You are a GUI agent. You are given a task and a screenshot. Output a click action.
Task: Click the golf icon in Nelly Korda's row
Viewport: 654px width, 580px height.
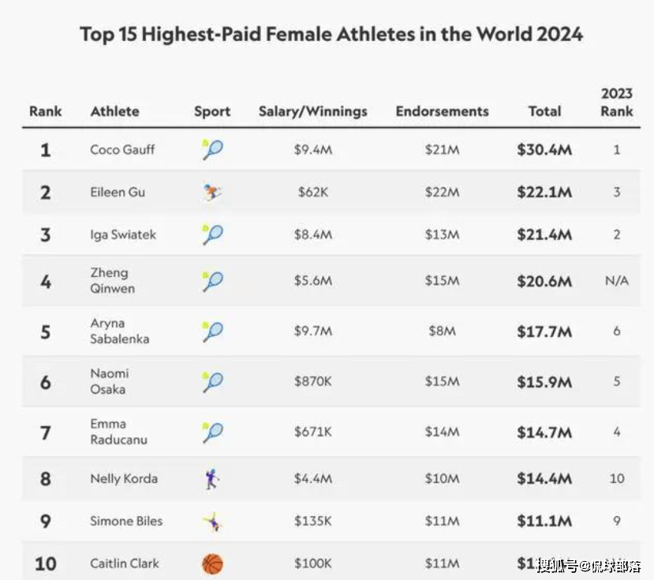211,478
